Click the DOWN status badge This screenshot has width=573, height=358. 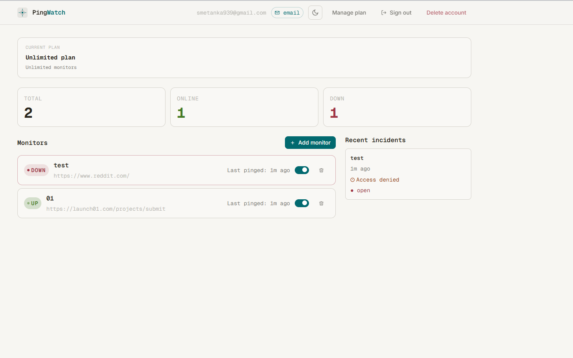click(36, 170)
